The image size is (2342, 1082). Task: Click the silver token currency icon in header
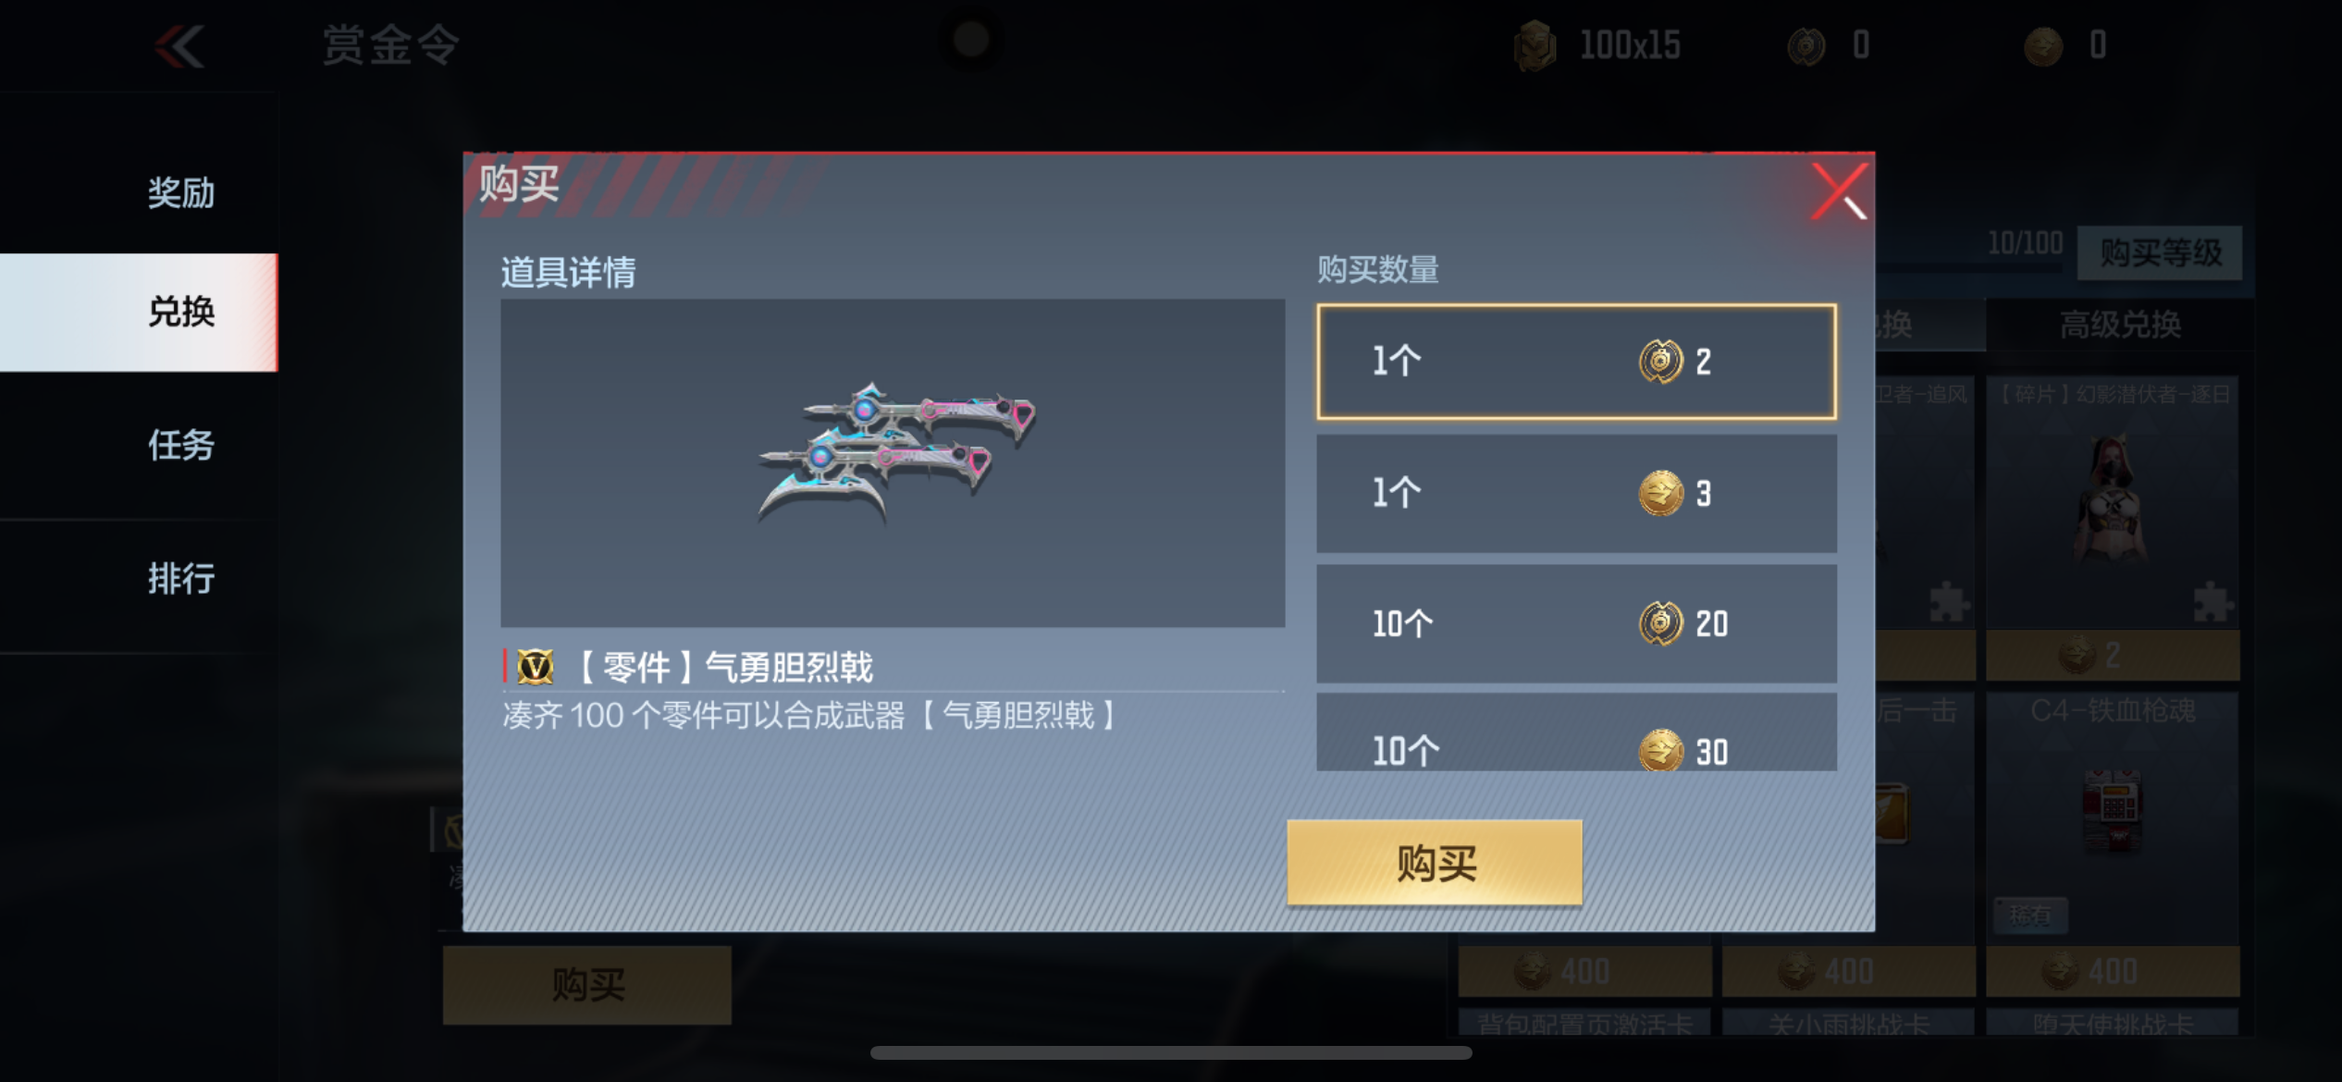tap(1806, 45)
